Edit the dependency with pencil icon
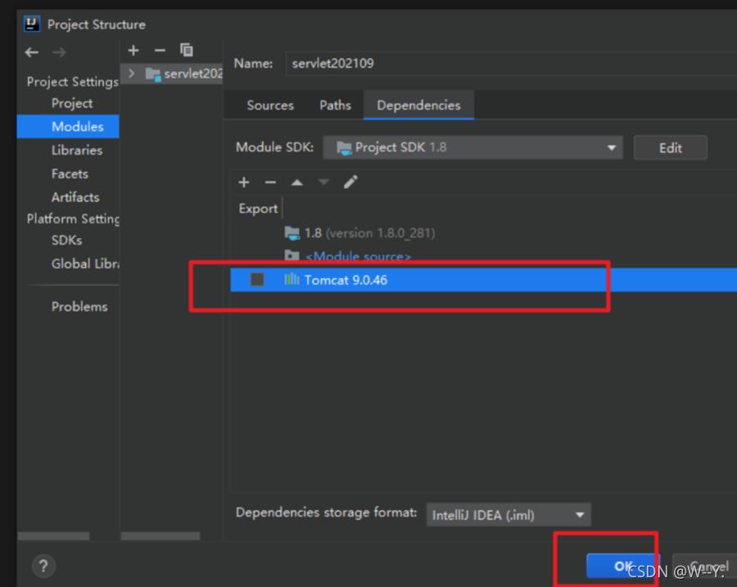Image resolution: width=737 pixels, height=587 pixels. (x=350, y=182)
